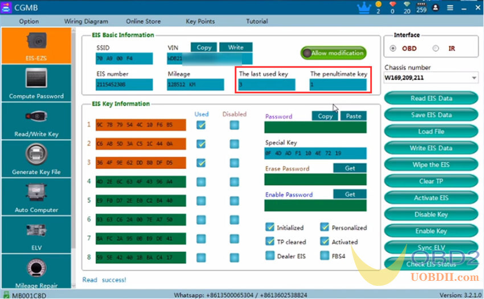Open the Auto Computer module

(36, 197)
